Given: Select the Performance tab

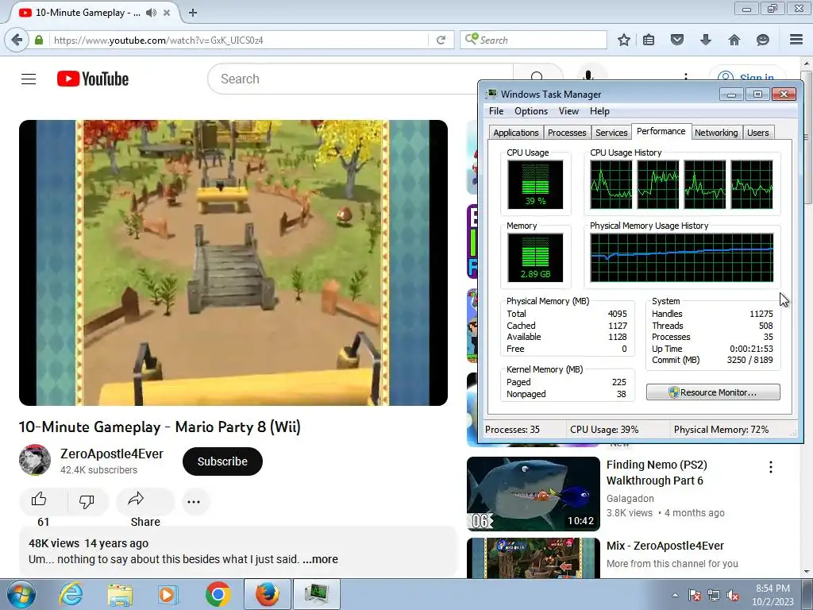Looking at the screenshot, I should (x=661, y=131).
